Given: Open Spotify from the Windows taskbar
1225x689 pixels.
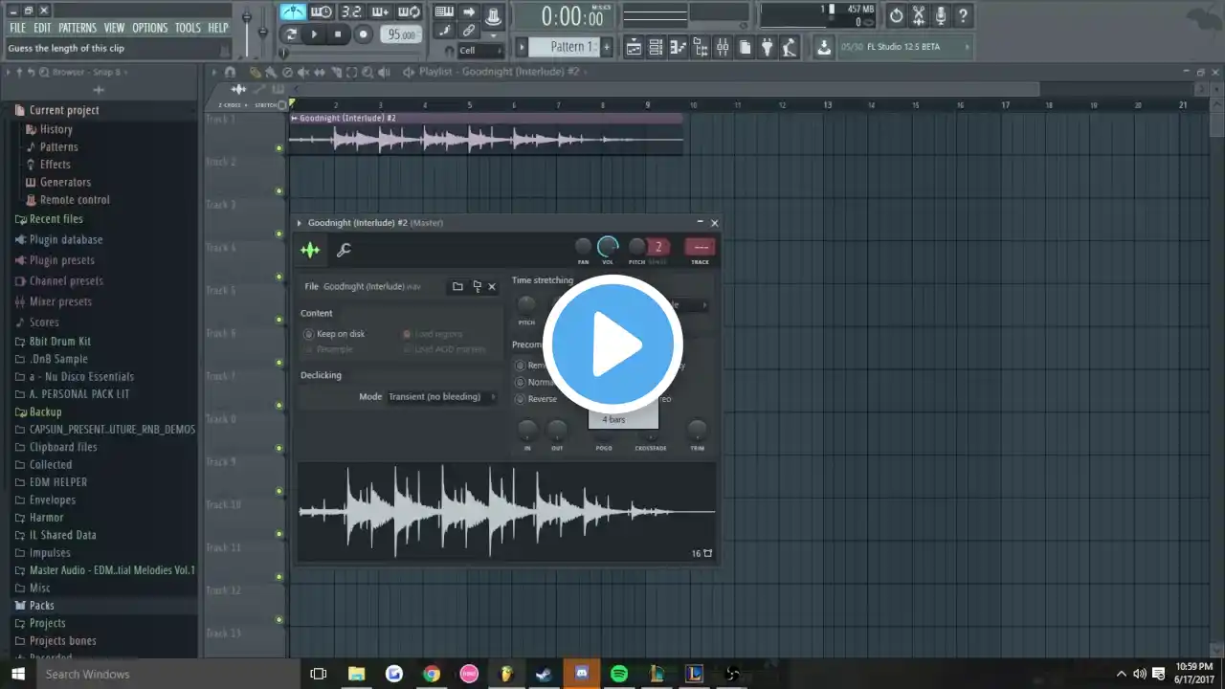Looking at the screenshot, I should 619,674.
